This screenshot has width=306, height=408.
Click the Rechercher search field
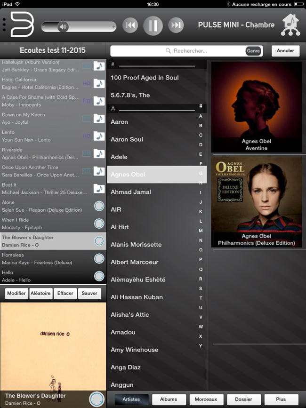click(186, 51)
